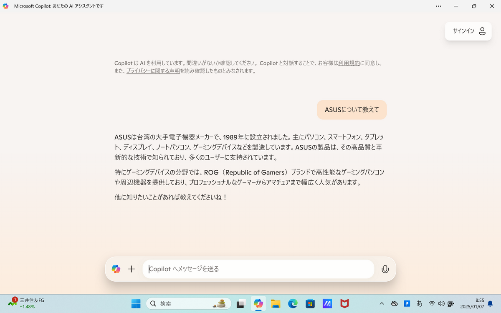Open network settings via the Wi-Fi icon
The height and width of the screenshot is (313, 501).
(x=432, y=304)
